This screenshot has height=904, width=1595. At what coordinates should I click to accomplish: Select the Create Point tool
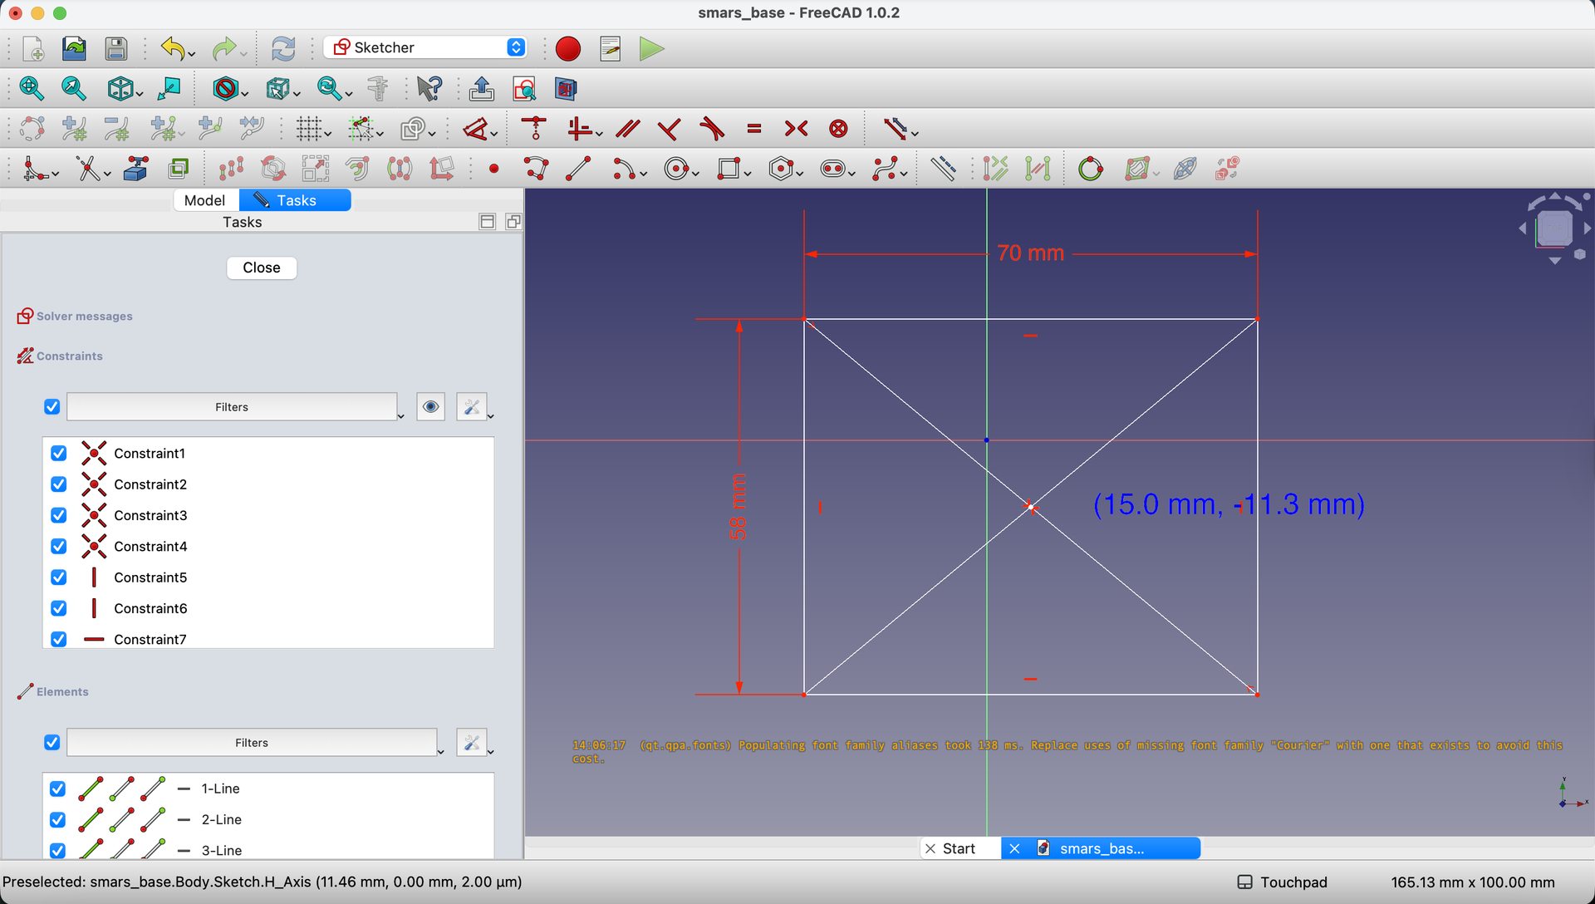coord(493,169)
